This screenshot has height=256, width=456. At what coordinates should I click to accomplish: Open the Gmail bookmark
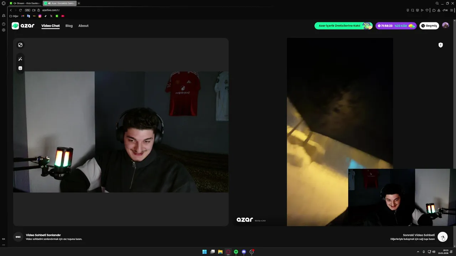pyautogui.click(x=23, y=16)
